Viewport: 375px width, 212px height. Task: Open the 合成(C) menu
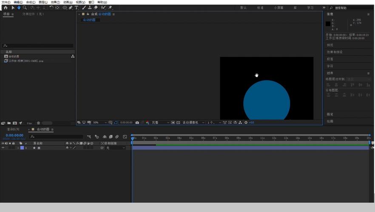[x=31, y=2]
